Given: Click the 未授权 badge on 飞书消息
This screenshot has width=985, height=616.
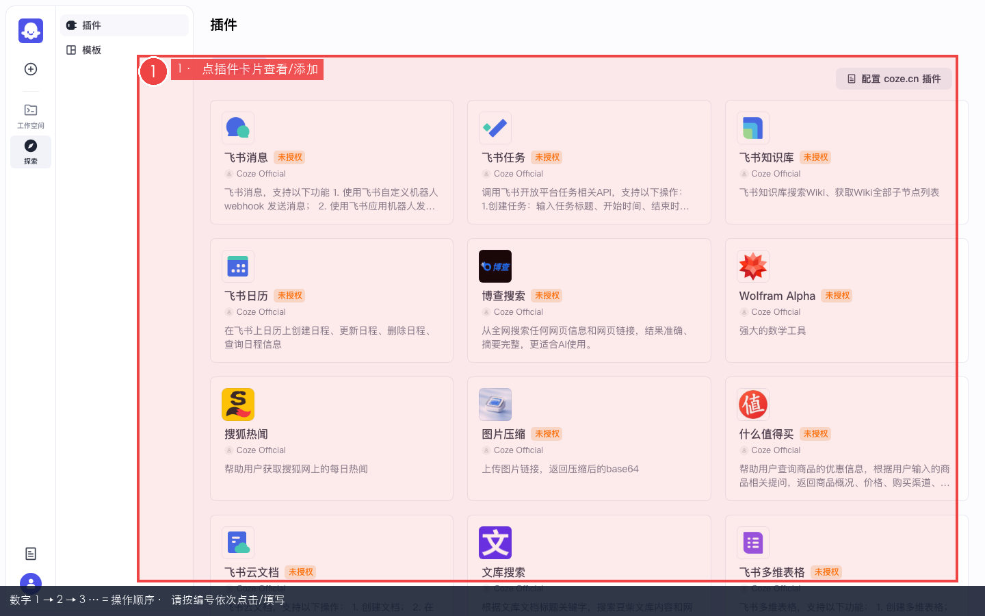Looking at the screenshot, I should click(290, 157).
